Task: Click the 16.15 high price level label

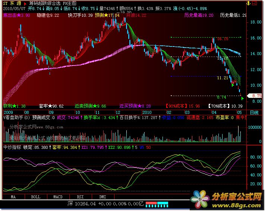Action: [x=223, y=39]
